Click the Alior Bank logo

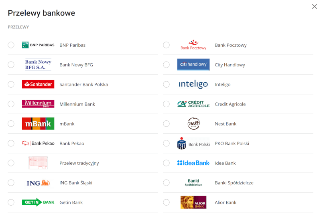(x=193, y=202)
